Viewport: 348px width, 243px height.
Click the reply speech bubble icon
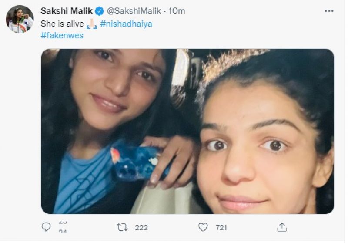[46, 227]
